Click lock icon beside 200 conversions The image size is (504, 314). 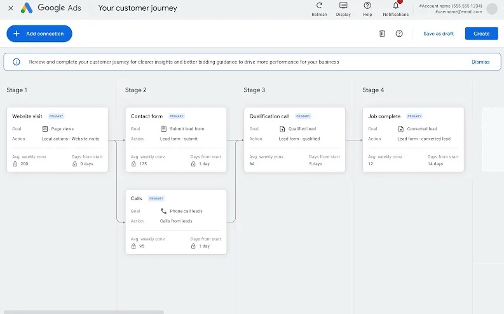pos(15,164)
